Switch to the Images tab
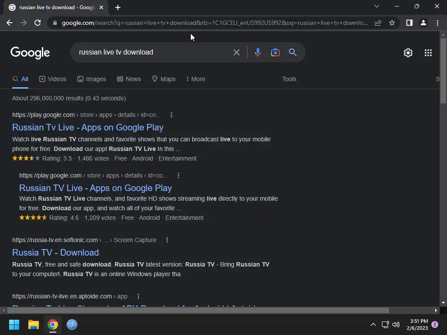Screen dimensions: 447x335 pyautogui.click(x=92, y=79)
